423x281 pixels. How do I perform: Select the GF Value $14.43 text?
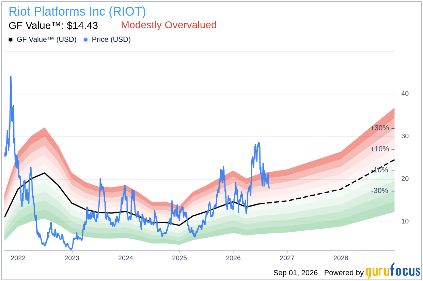coord(53,26)
